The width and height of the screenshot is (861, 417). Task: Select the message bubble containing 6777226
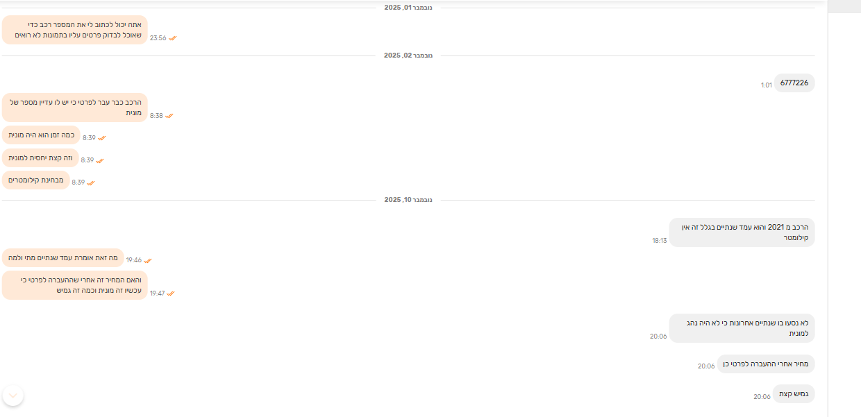(x=794, y=83)
